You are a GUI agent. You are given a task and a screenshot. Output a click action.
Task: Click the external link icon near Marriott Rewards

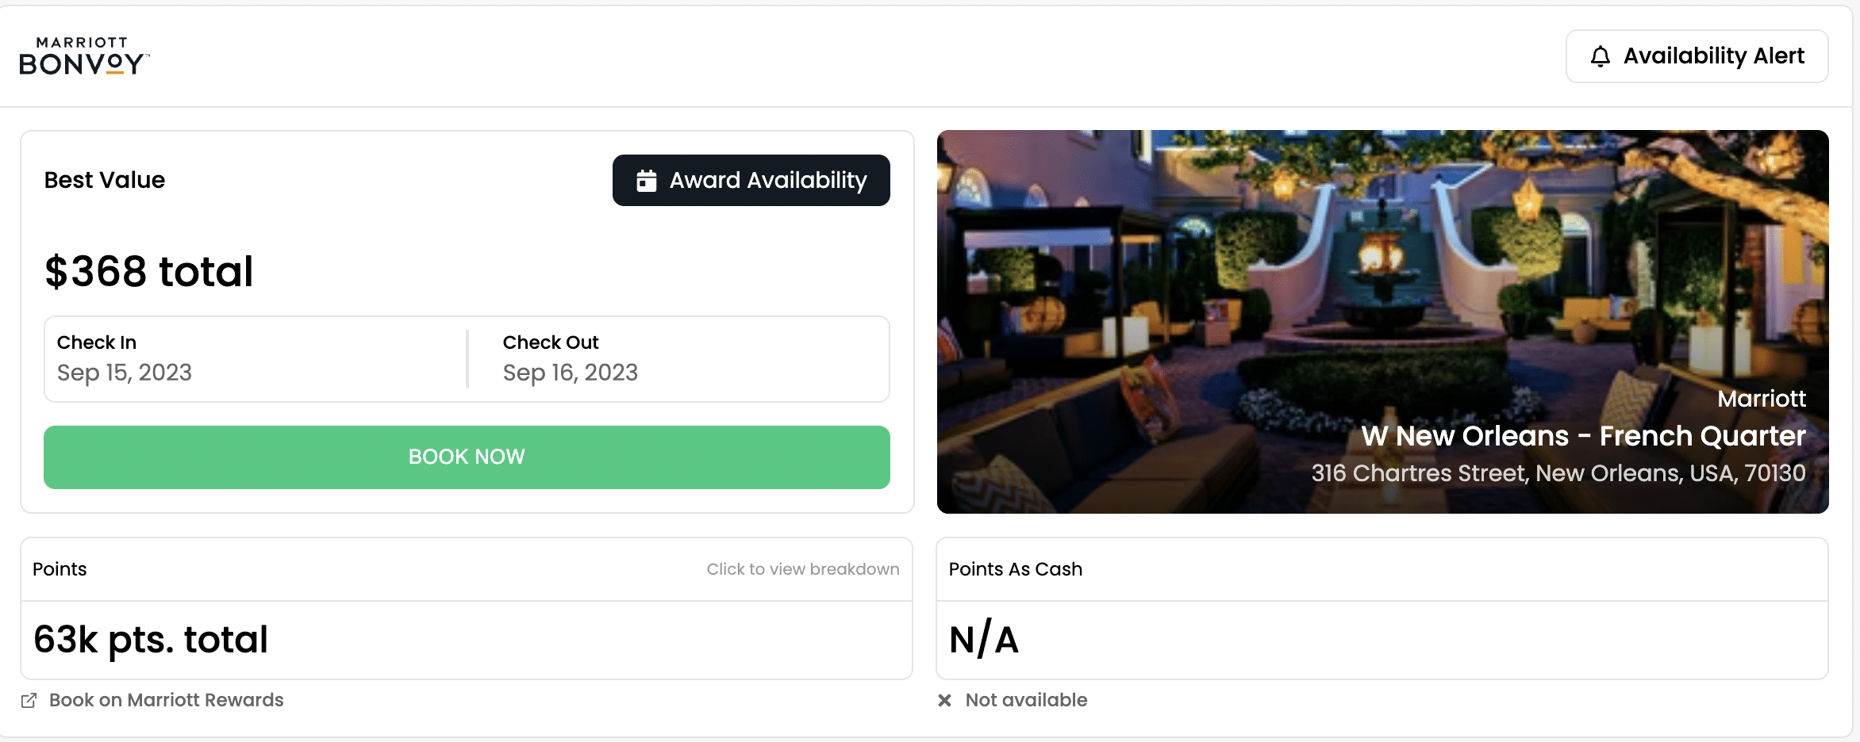[x=29, y=701]
